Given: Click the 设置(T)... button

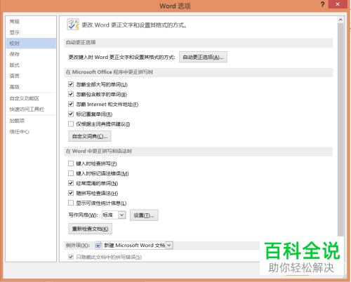Looking at the screenshot, I should point(144,215).
